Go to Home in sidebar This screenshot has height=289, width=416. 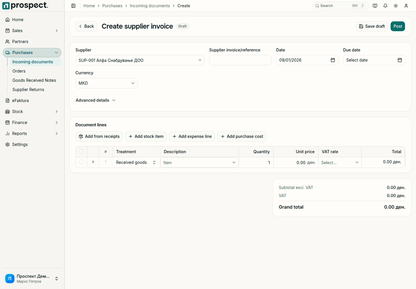(x=32, y=20)
